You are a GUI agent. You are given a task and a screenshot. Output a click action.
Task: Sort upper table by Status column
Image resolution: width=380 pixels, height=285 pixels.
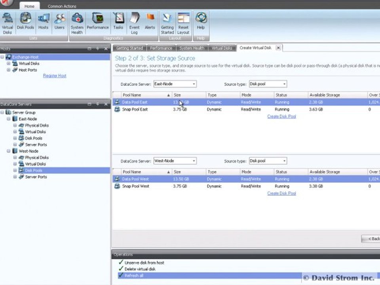291,95
